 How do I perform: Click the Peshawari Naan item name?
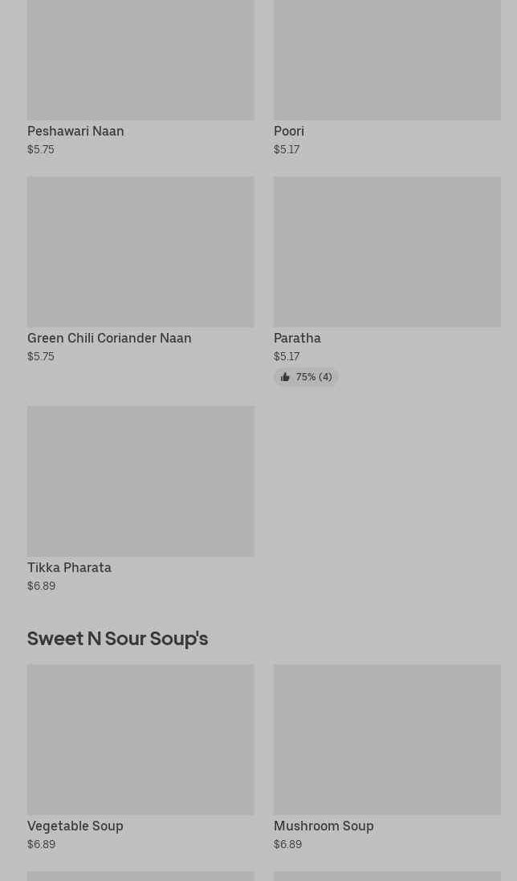click(x=75, y=131)
